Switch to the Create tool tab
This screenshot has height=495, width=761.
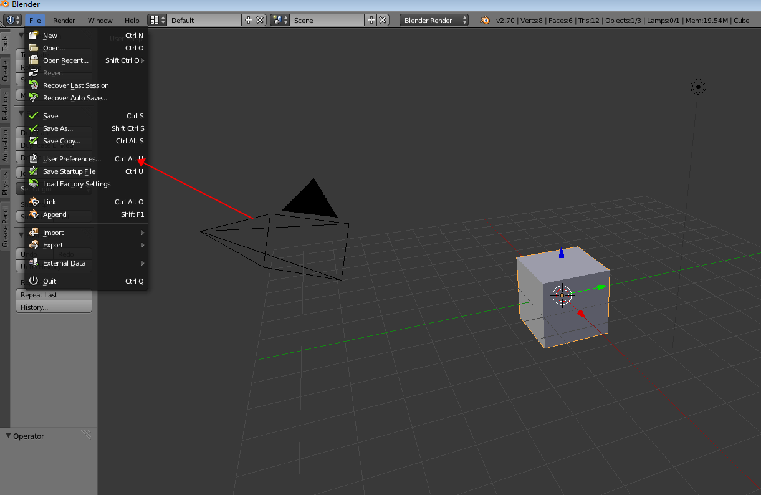[6, 69]
